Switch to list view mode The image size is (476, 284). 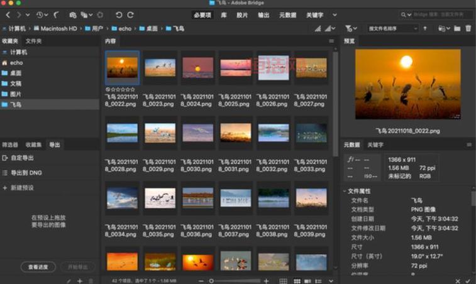319,280
